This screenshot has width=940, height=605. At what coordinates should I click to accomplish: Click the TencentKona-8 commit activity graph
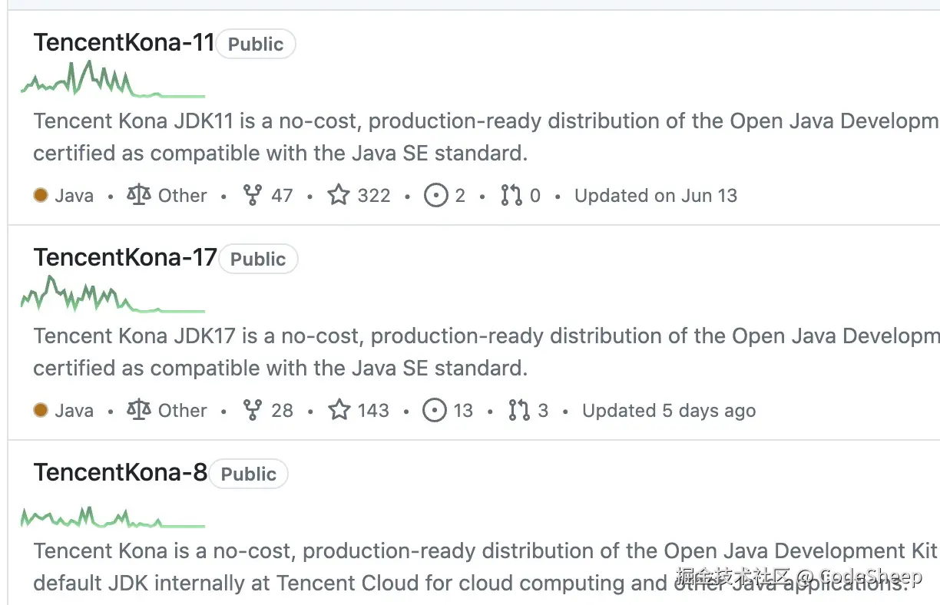tap(112, 517)
